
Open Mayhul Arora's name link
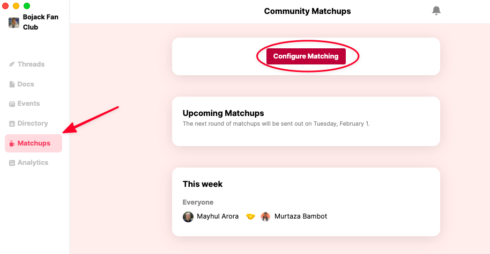pos(218,216)
